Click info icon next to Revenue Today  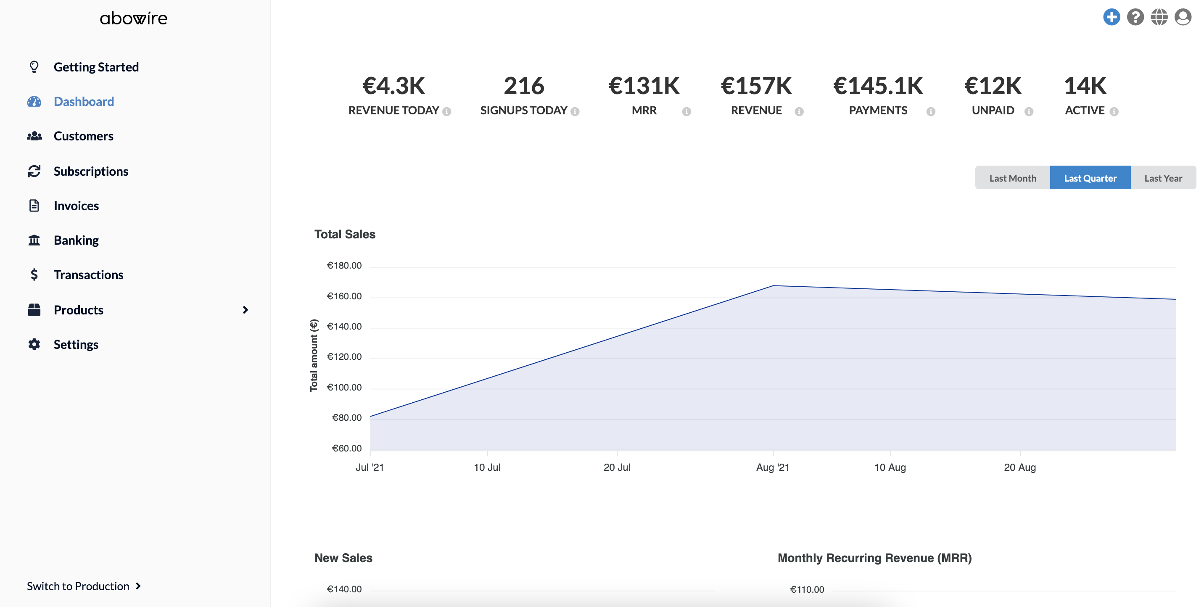447,112
